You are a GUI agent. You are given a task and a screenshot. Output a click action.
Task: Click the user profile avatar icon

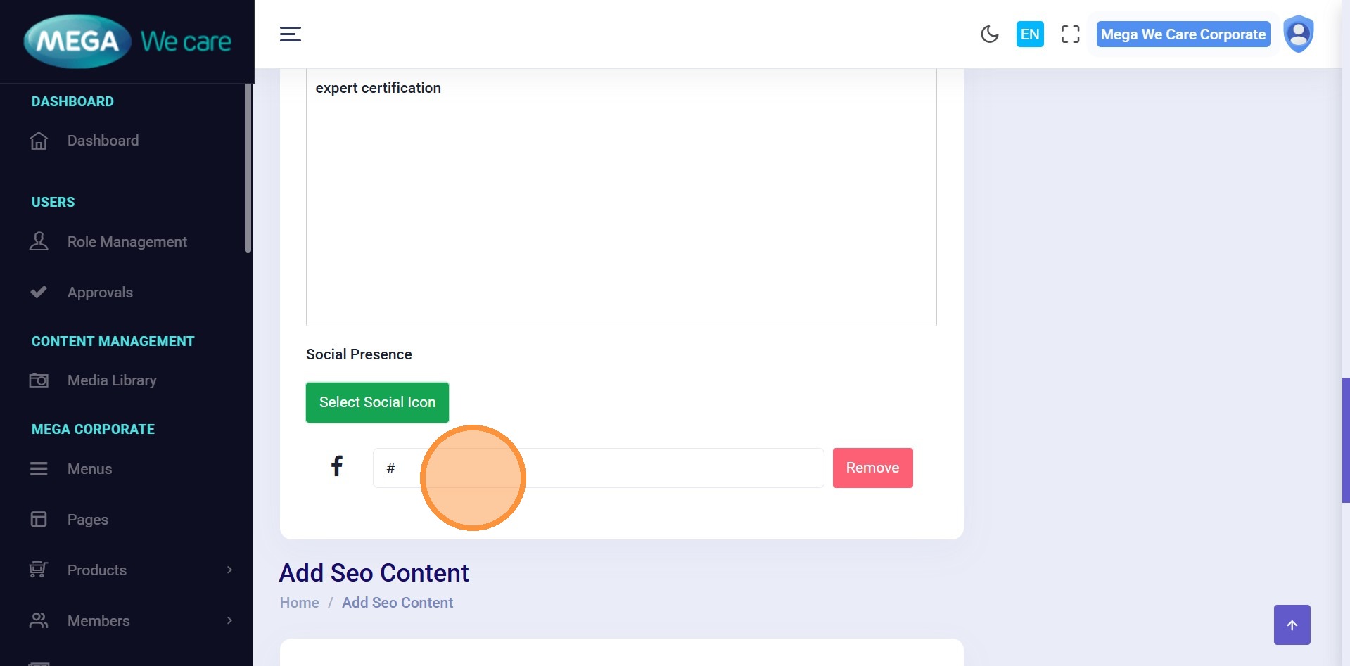coord(1298,34)
